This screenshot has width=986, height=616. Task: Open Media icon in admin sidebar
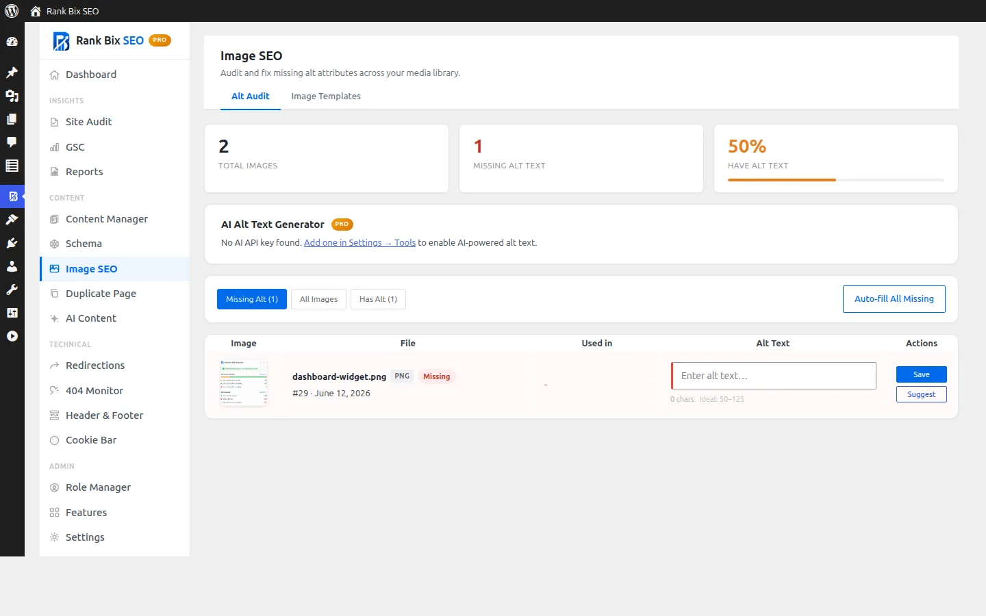(x=12, y=96)
